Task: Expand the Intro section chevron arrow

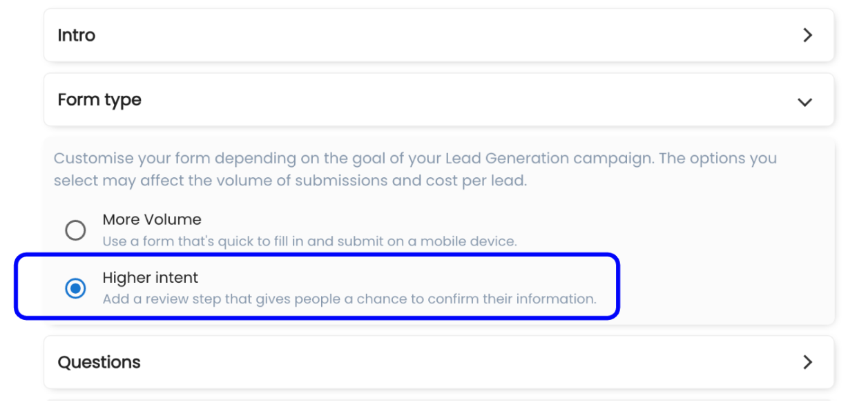Action: pyautogui.click(x=807, y=36)
